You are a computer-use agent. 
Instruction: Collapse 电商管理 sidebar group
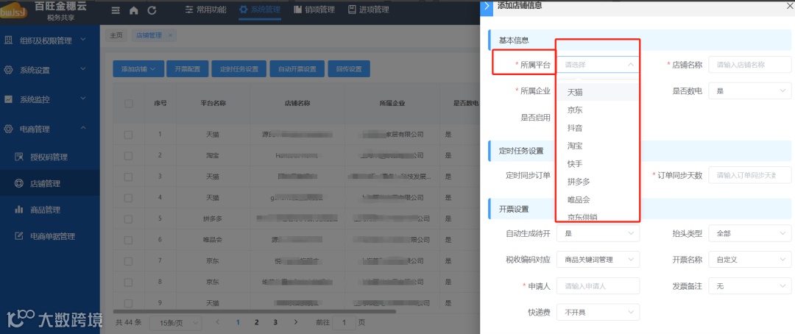[x=50, y=129]
